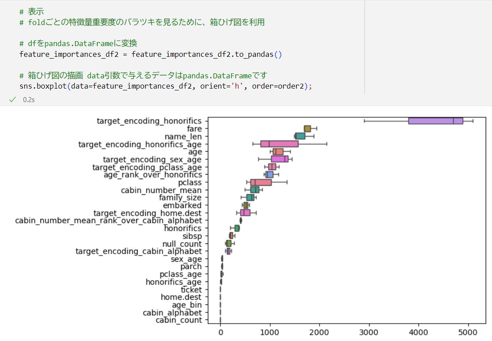492x341 pixels.
Task: Click the x-axis tick label 0
Action: point(220,332)
